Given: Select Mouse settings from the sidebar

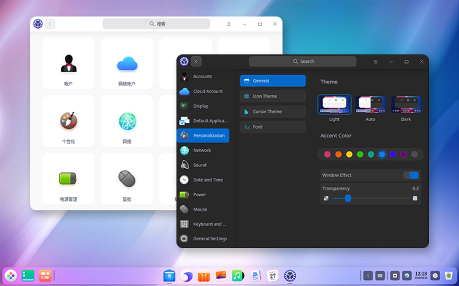Looking at the screenshot, I should click(x=200, y=209).
